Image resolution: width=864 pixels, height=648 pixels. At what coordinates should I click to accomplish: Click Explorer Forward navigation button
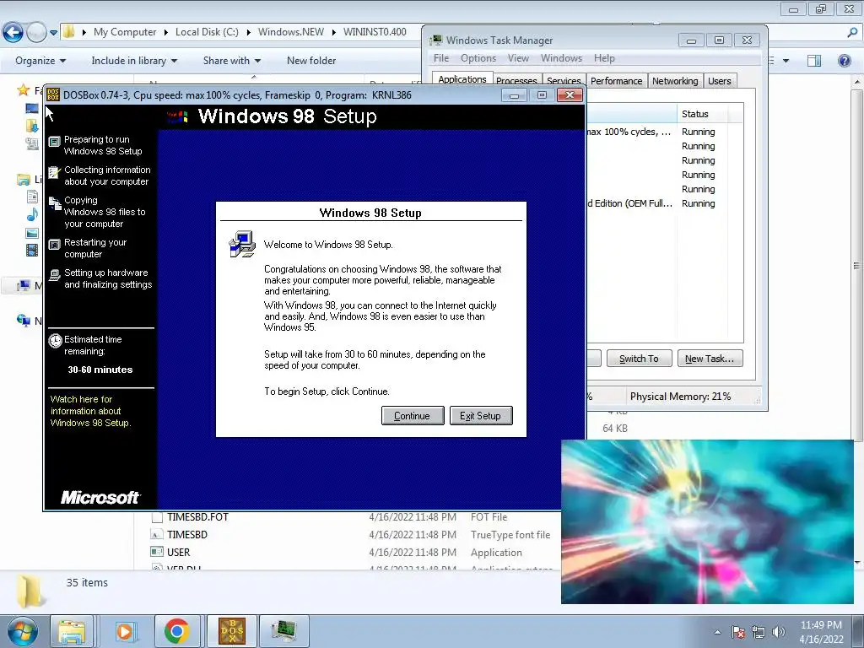[36, 32]
